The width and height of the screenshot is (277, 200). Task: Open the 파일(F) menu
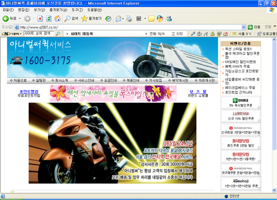click(x=9, y=10)
